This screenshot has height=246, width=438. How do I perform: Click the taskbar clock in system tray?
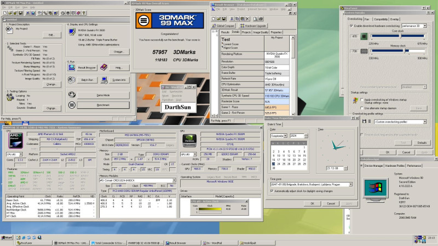click(x=431, y=238)
